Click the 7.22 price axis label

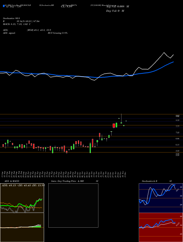(x=178, y=132)
